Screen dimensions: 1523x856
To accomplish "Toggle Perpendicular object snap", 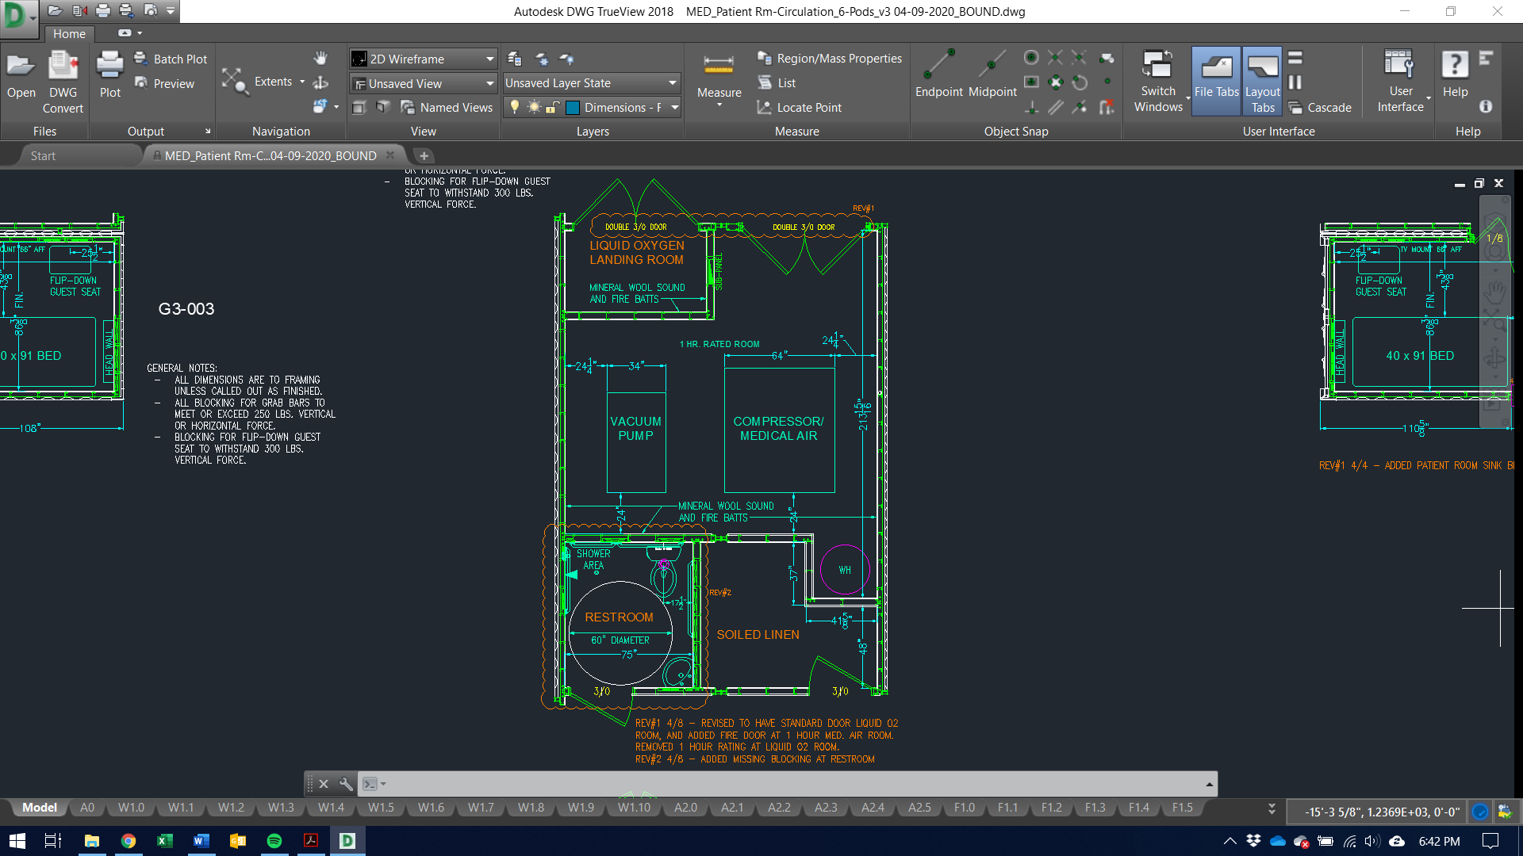I will pos(1031,106).
